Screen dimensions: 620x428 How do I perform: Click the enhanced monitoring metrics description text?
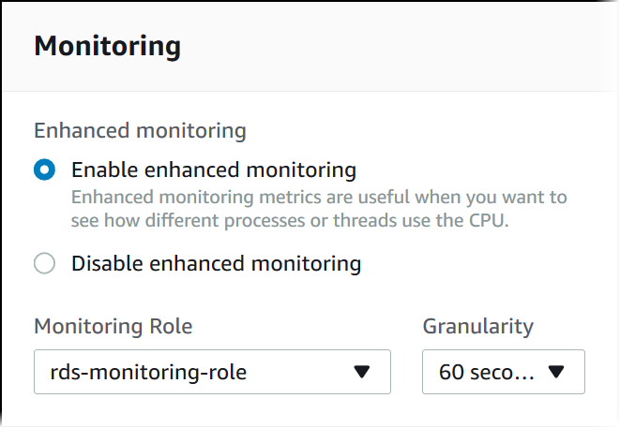[319, 198]
